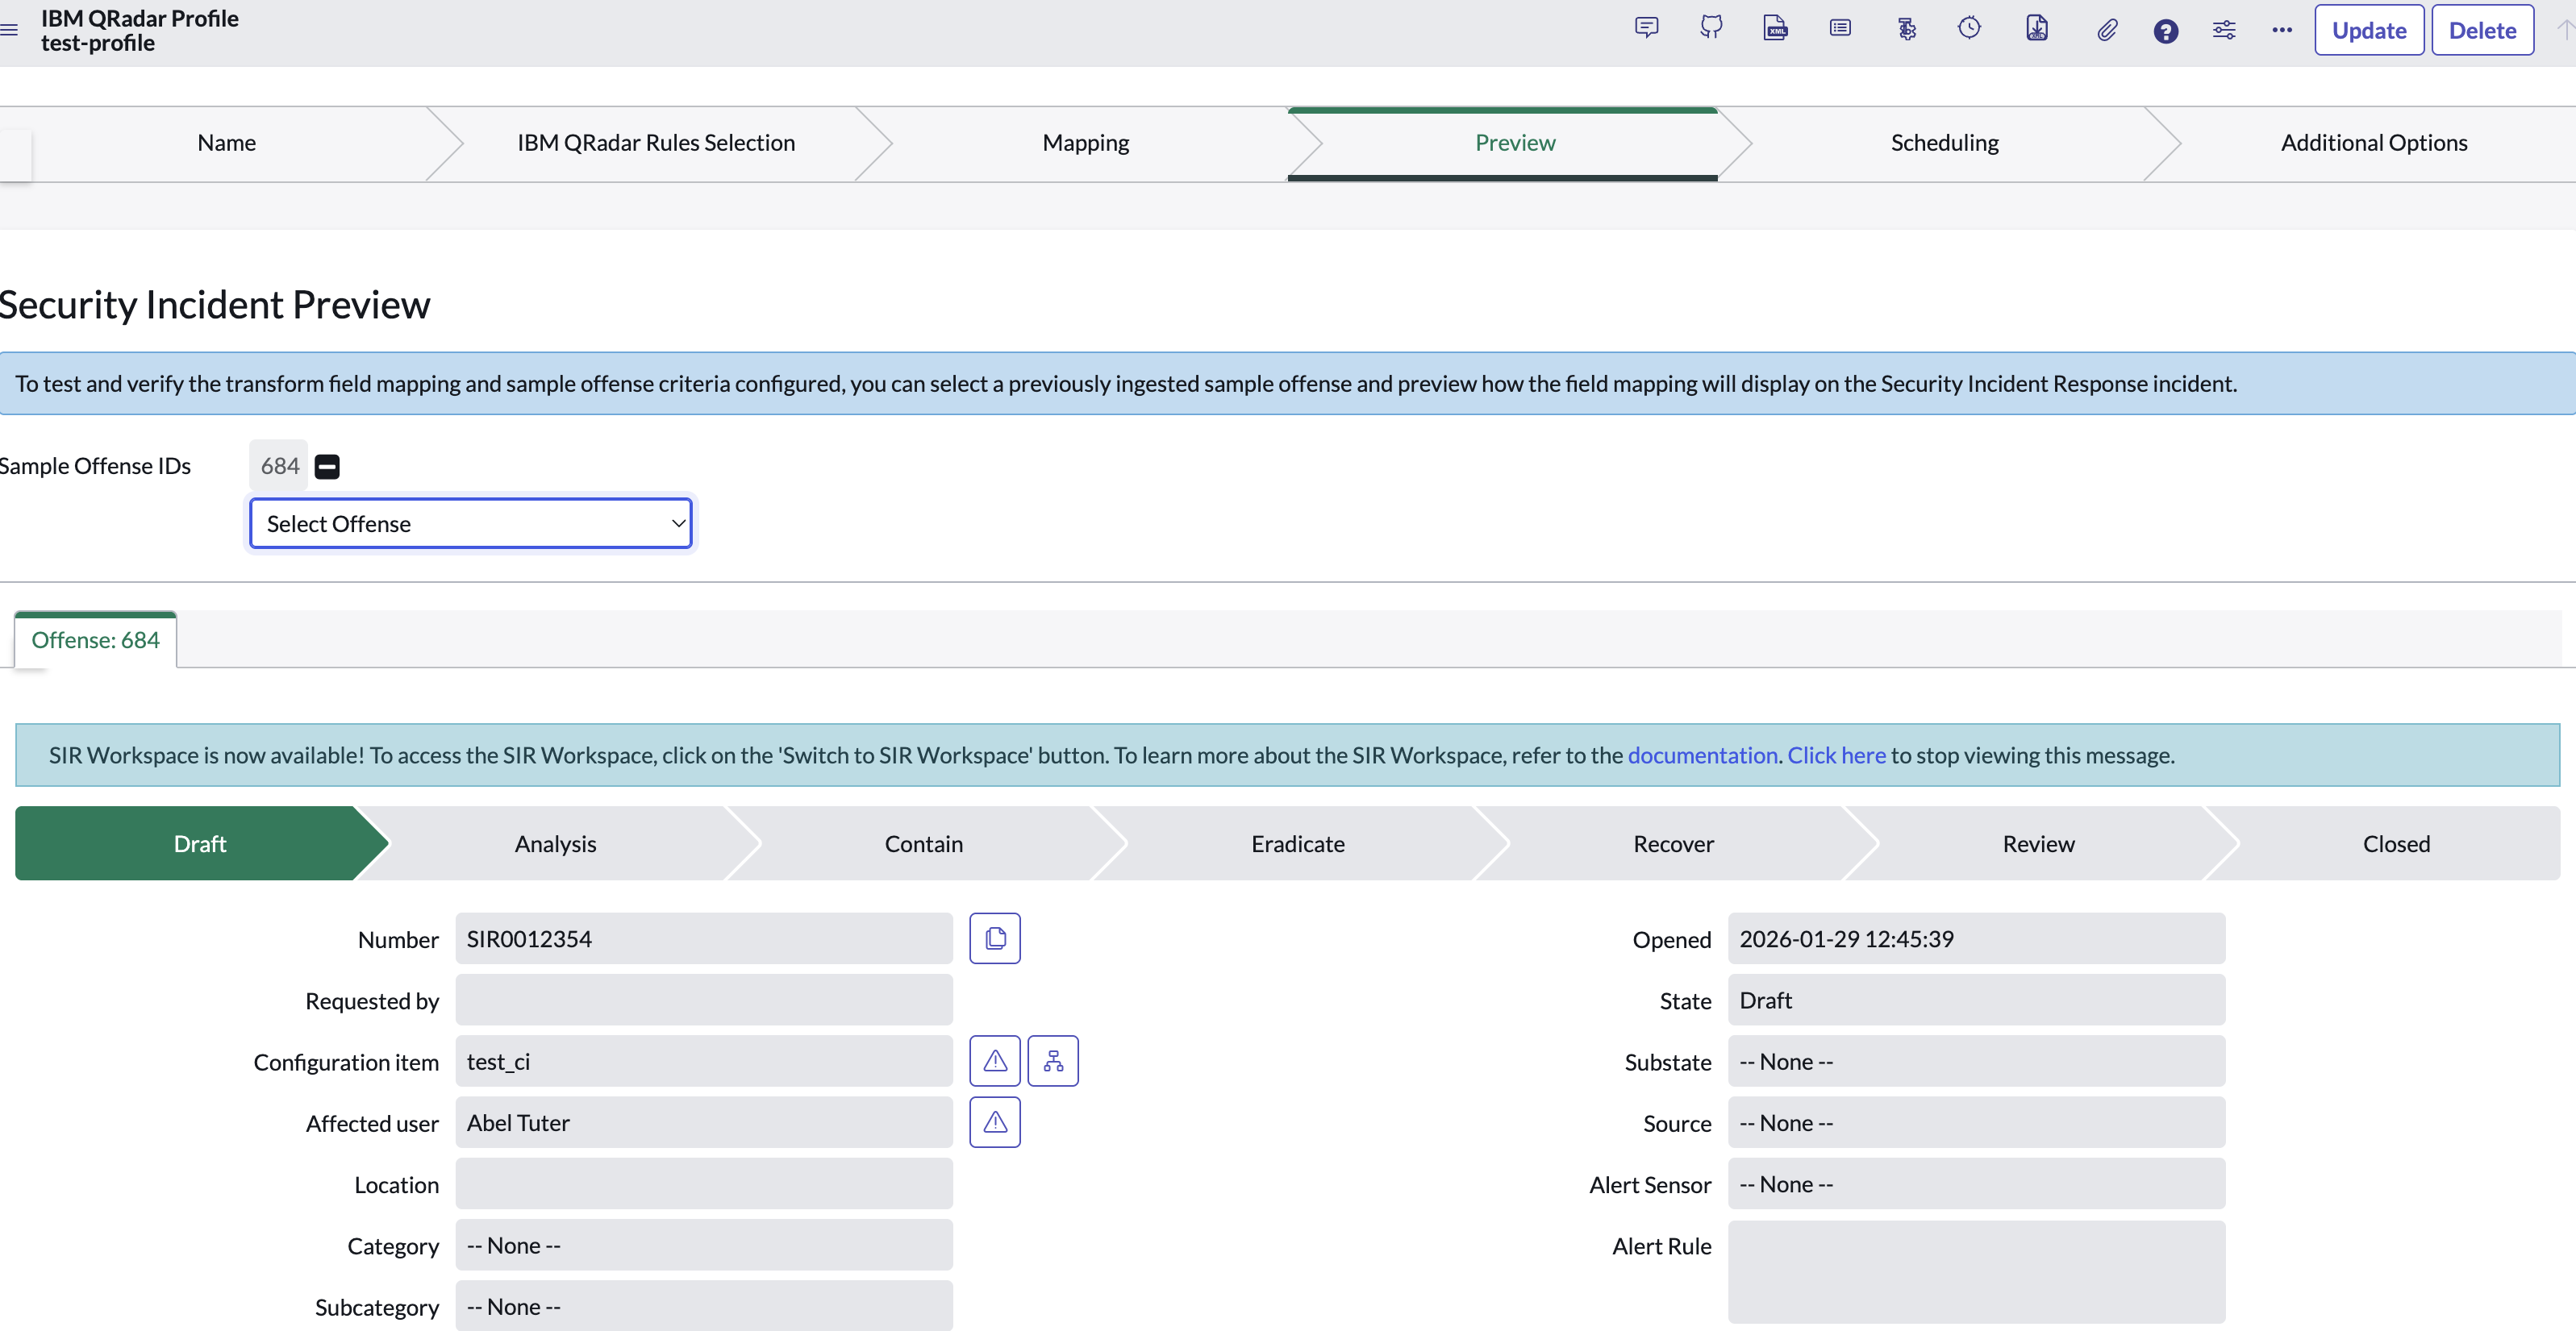Image resolution: width=2576 pixels, height=1331 pixels.
Task: Select the Offense: 684 tab
Action: pos(96,639)
